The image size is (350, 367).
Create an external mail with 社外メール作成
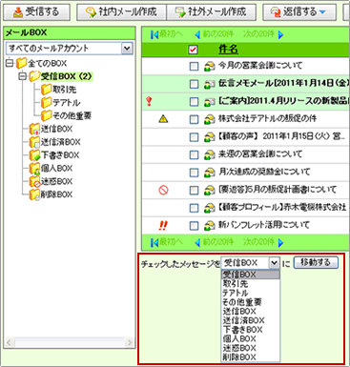coord(211,12)
